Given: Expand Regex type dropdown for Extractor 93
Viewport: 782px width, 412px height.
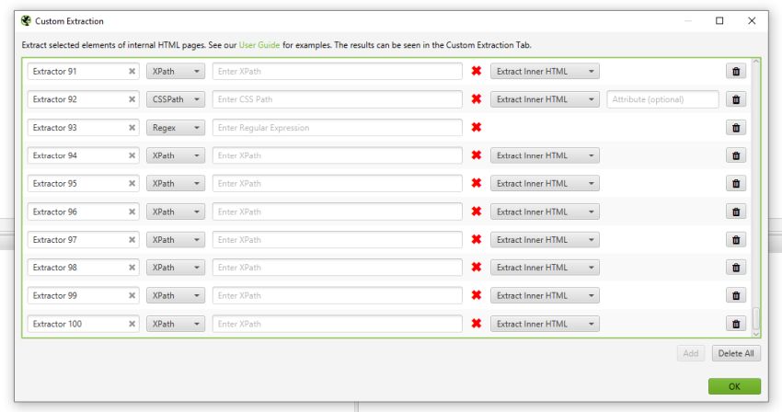Looking at the screenshot, I should (176, 128).
